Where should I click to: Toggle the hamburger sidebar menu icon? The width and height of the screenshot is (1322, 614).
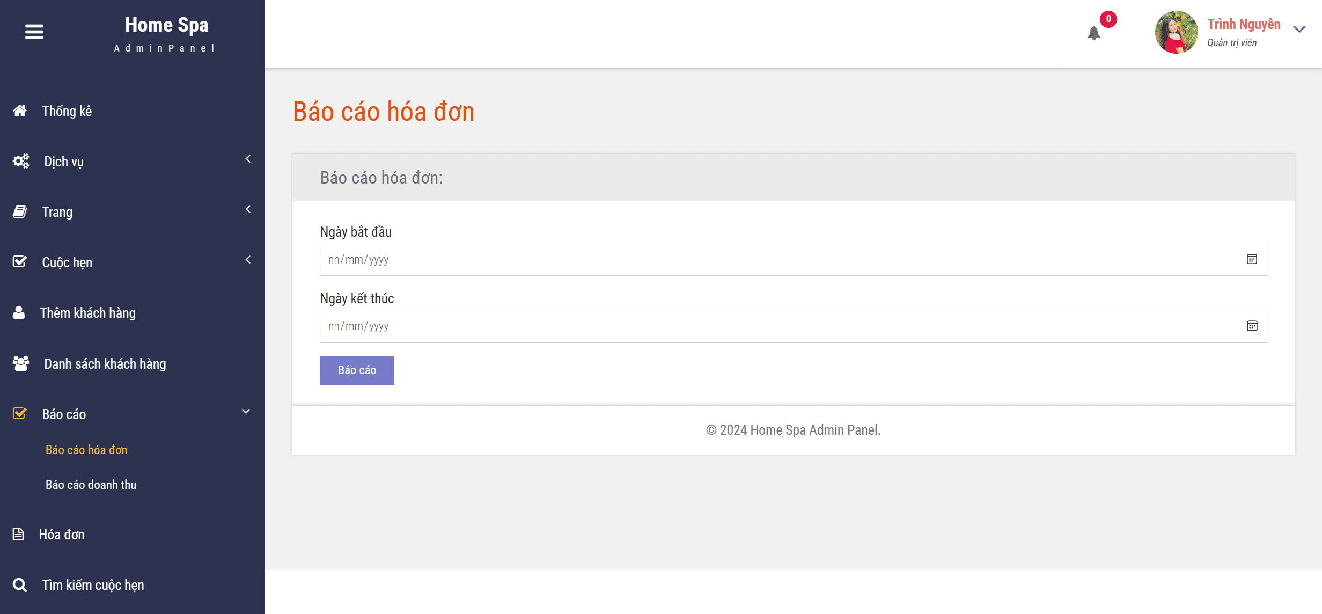coord(34,32)
